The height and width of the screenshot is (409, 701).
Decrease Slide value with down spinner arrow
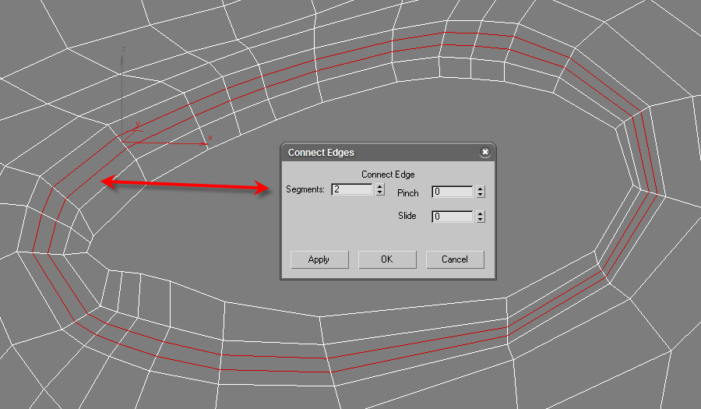click(x=481, y=220)
